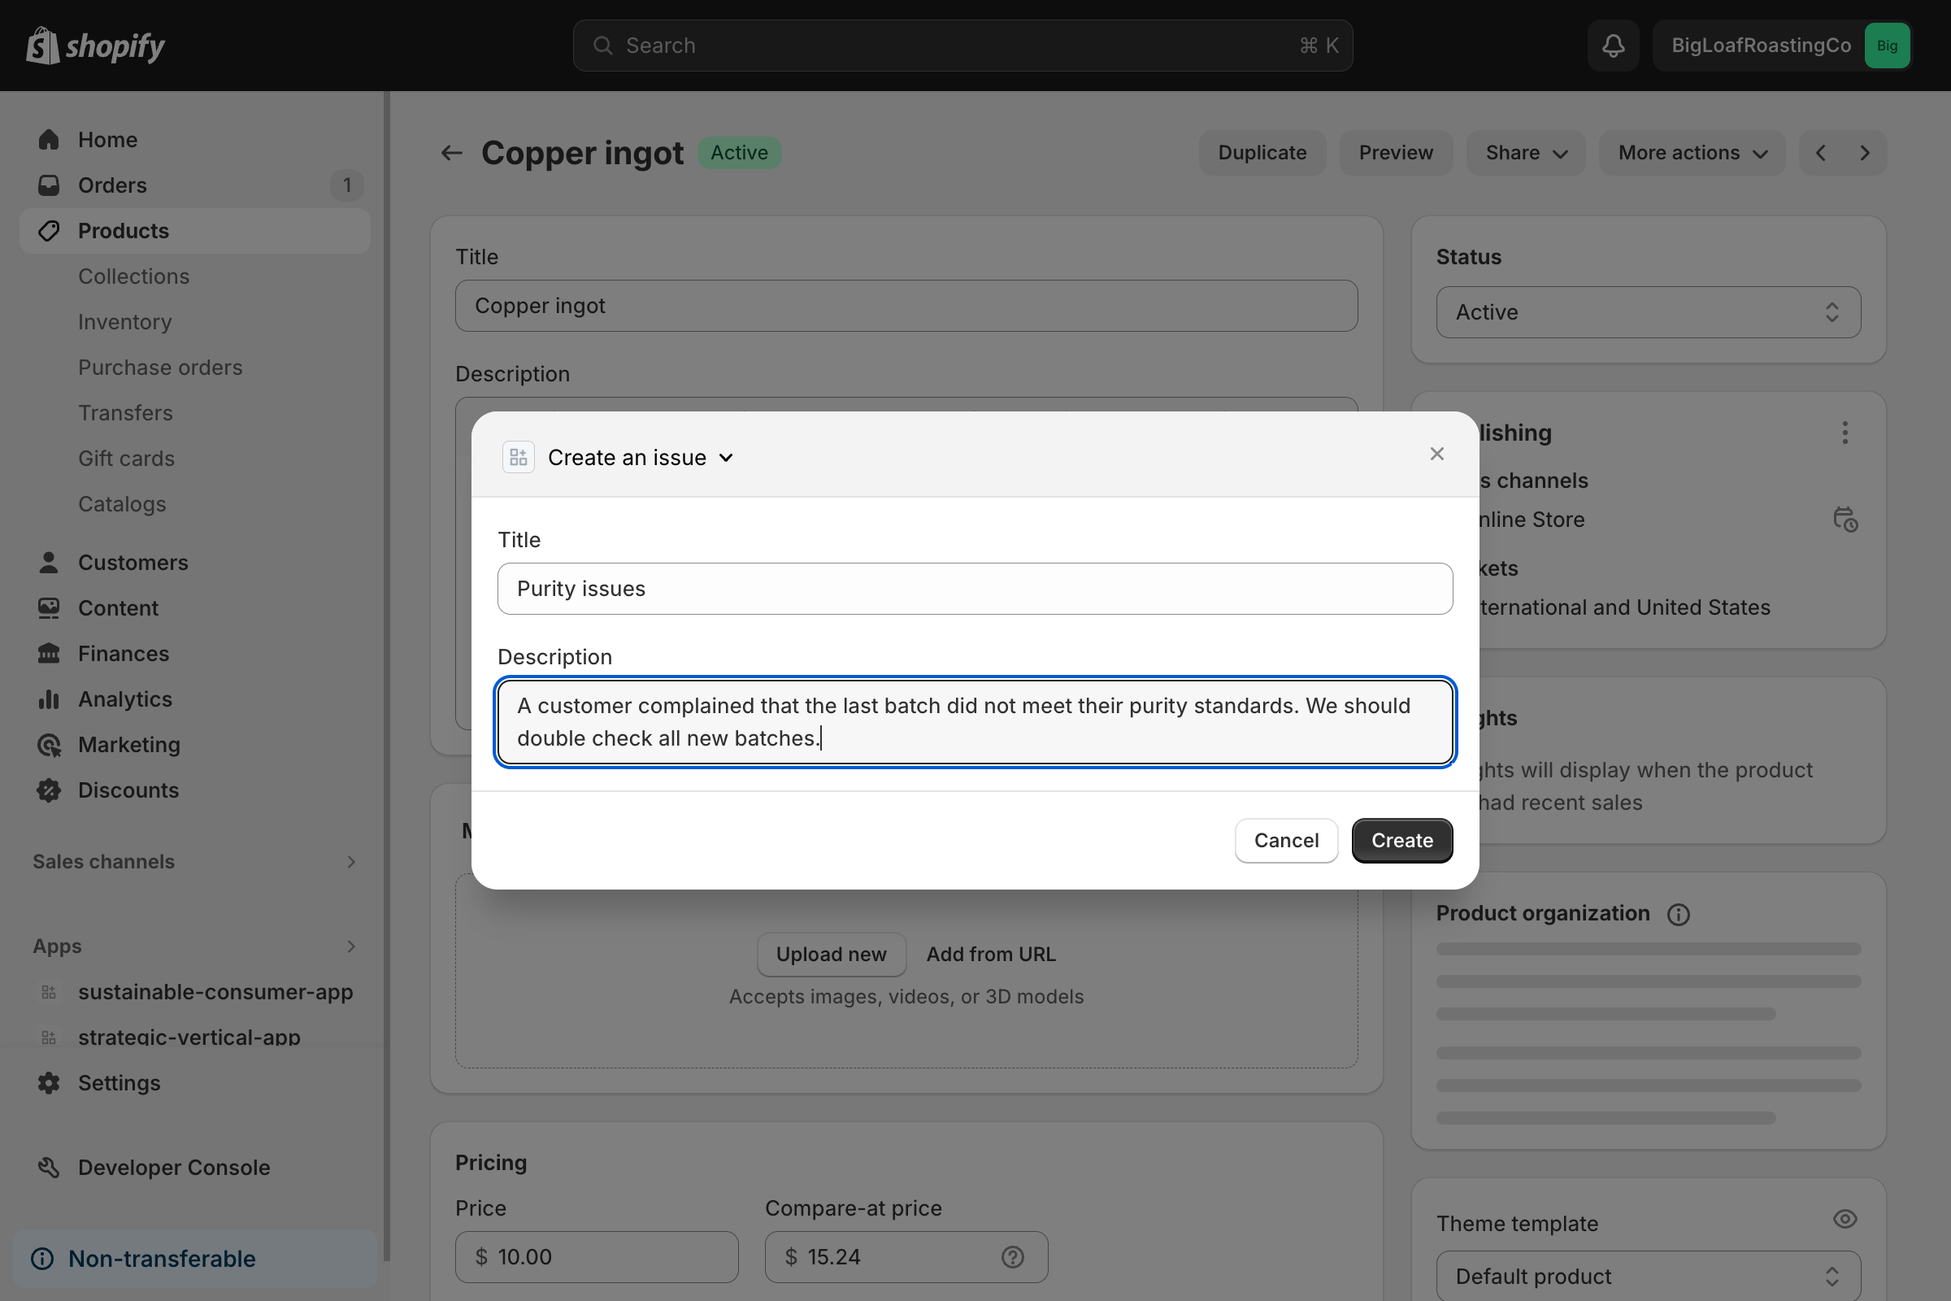Click the Compare-at price field 15.24
Screen dimensions: 1951x1301
point(906,1257)
